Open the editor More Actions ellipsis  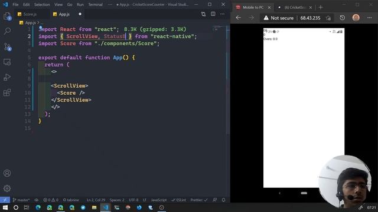tap(222, 14)
